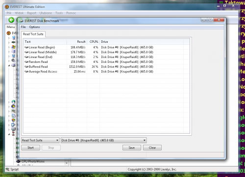Open the Read Test Suite dropdown

coord(40,140)
